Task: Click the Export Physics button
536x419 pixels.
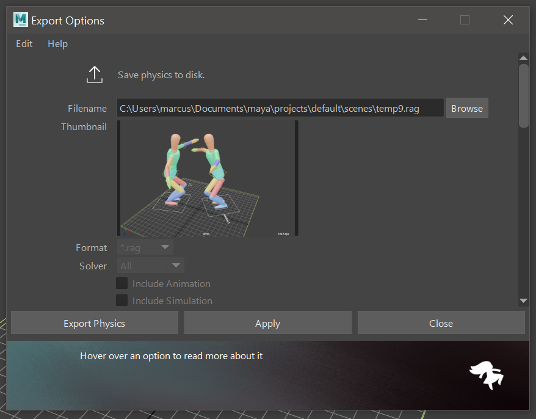Action: click(95, 323)
